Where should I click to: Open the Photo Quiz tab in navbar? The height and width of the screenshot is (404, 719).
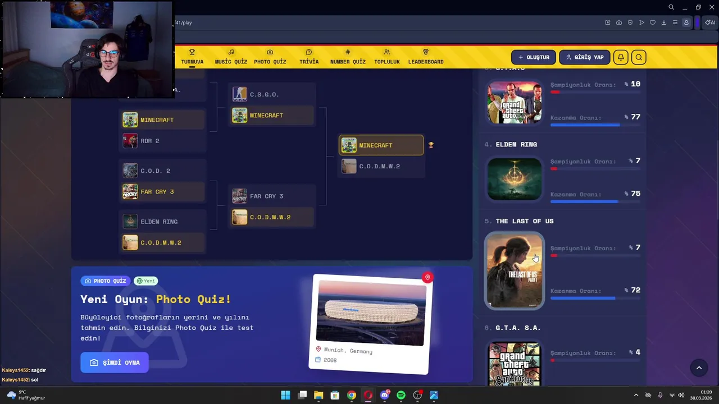coord(270,57)
